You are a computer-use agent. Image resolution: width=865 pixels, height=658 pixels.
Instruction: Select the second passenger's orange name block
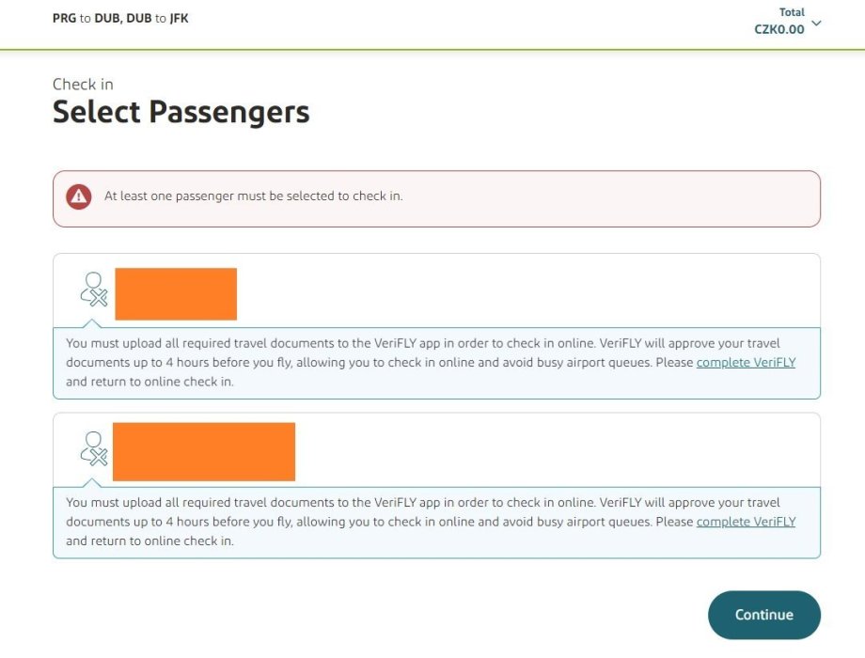click(x=203, y=451)
